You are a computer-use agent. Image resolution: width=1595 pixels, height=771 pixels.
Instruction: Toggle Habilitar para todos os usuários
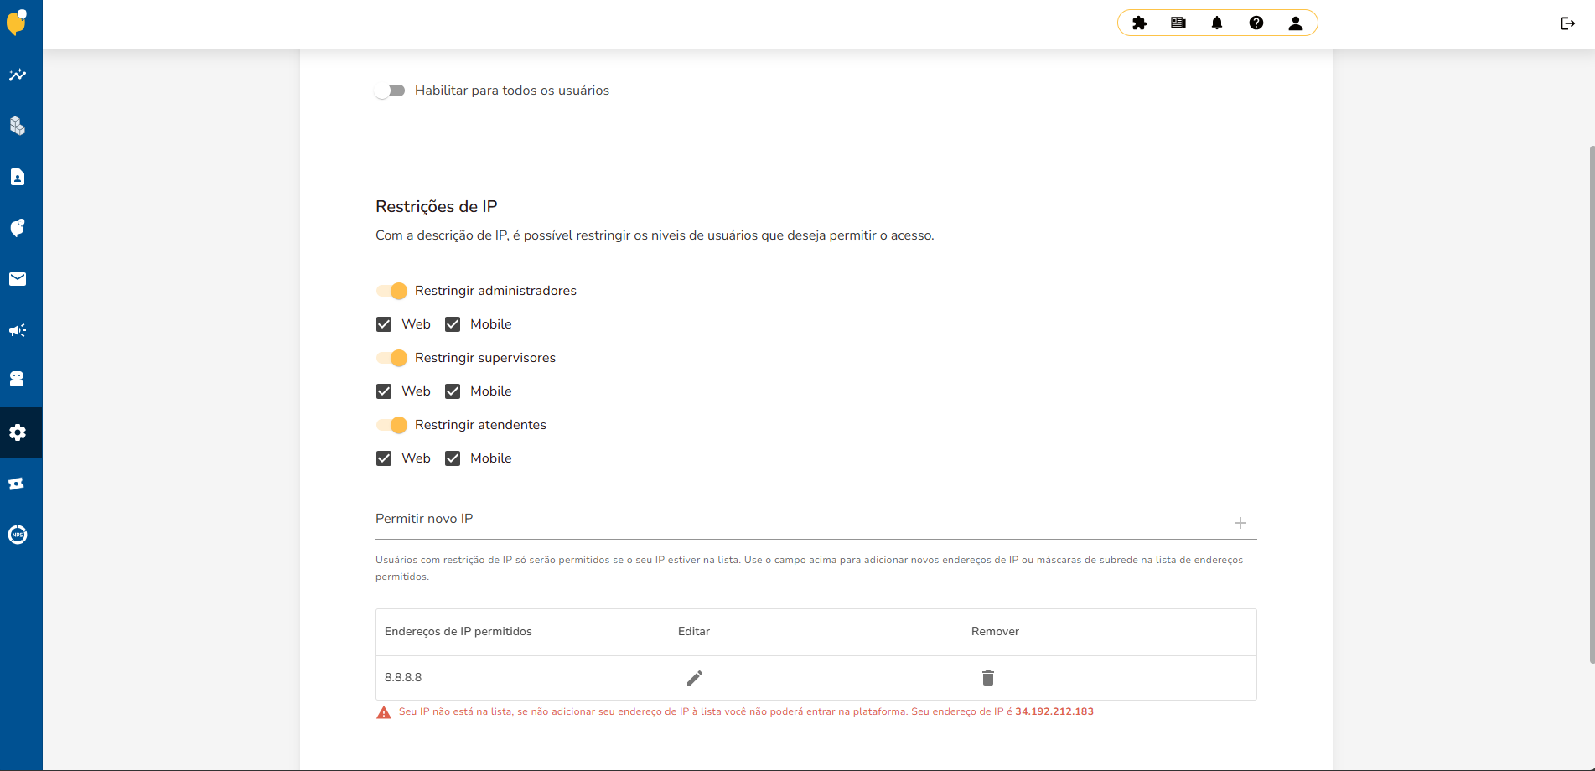[x=390, y=91]
